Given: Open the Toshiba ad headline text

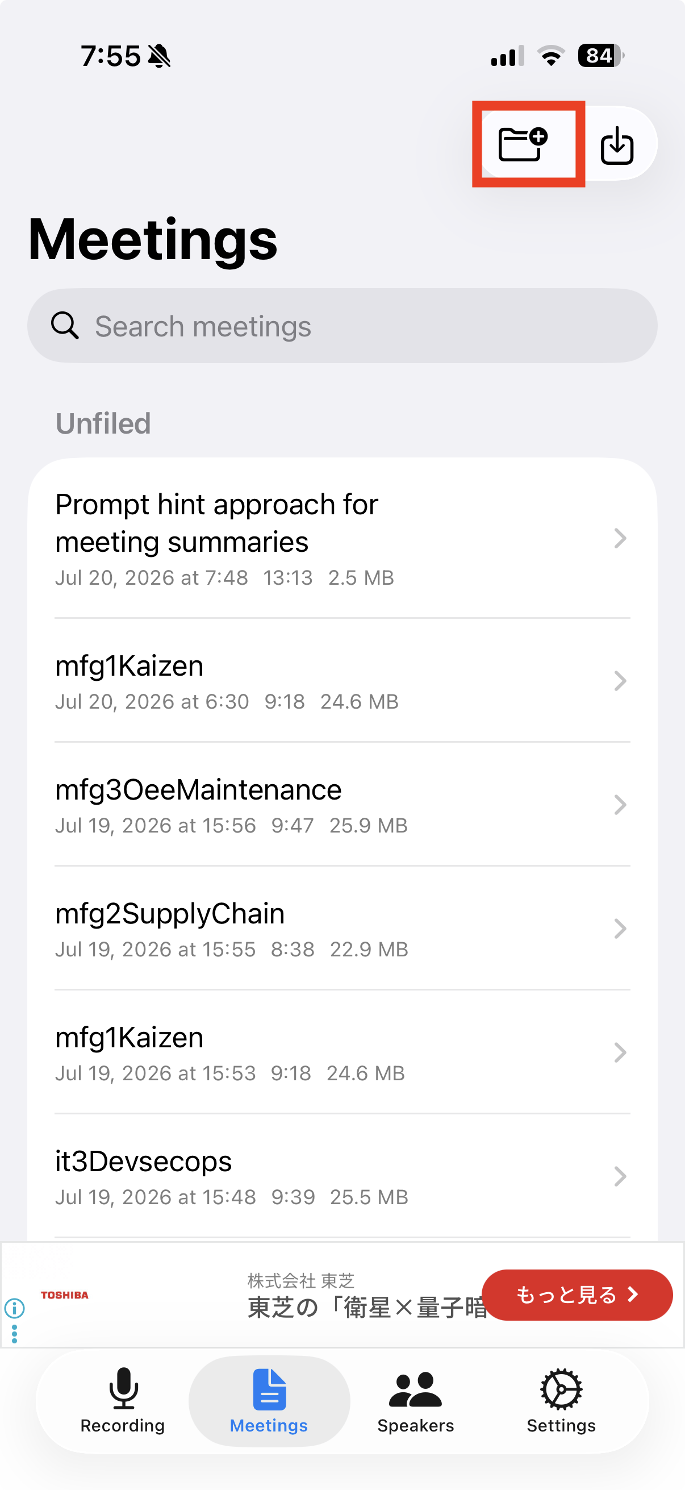Looking at the screenshot, I should coord(367,1307).
